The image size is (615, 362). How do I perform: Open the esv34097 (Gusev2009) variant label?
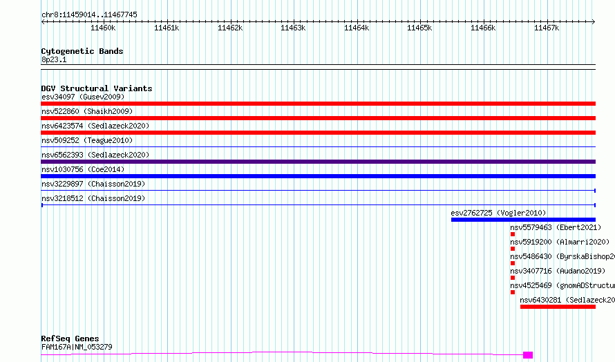click(x=83, y=97)
